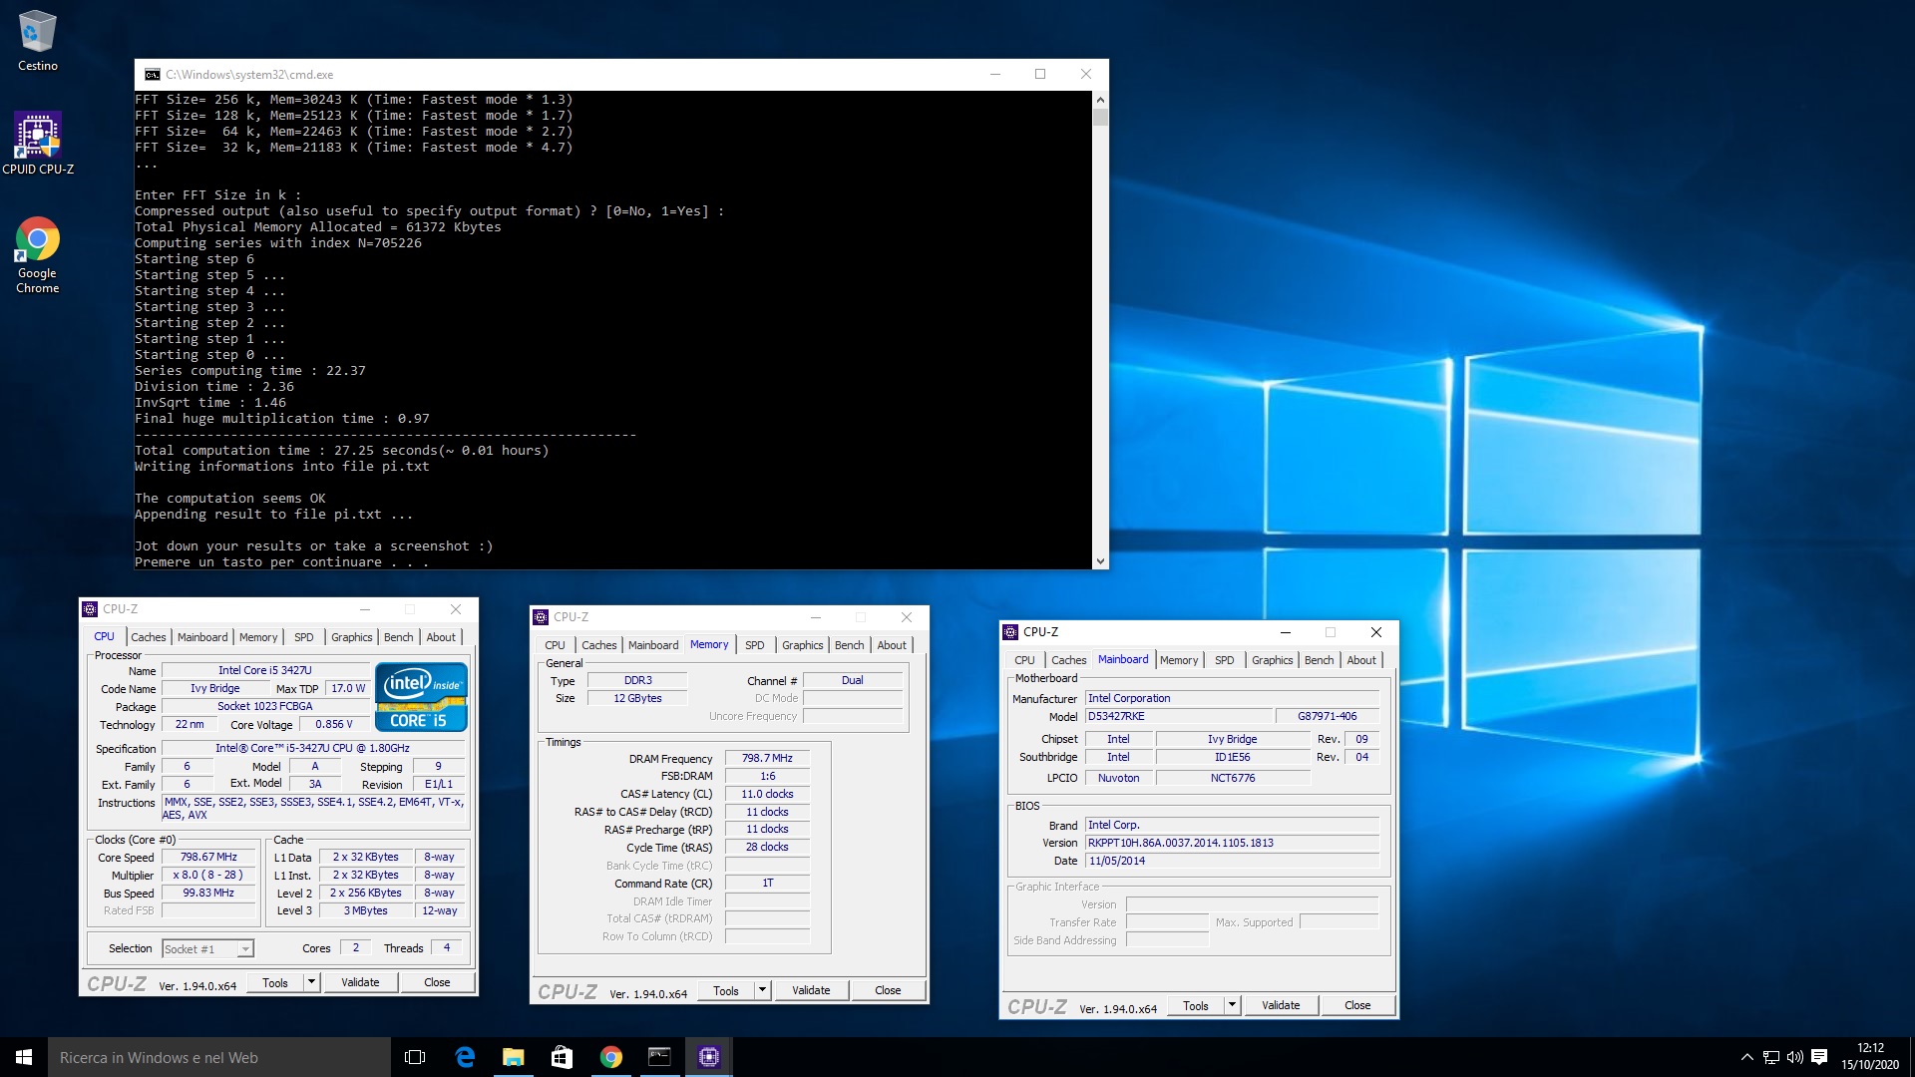Click Close button in left CPU-Z window
The height and width of the screenshot is (1077, 1915).
click(x=437, y=982)
